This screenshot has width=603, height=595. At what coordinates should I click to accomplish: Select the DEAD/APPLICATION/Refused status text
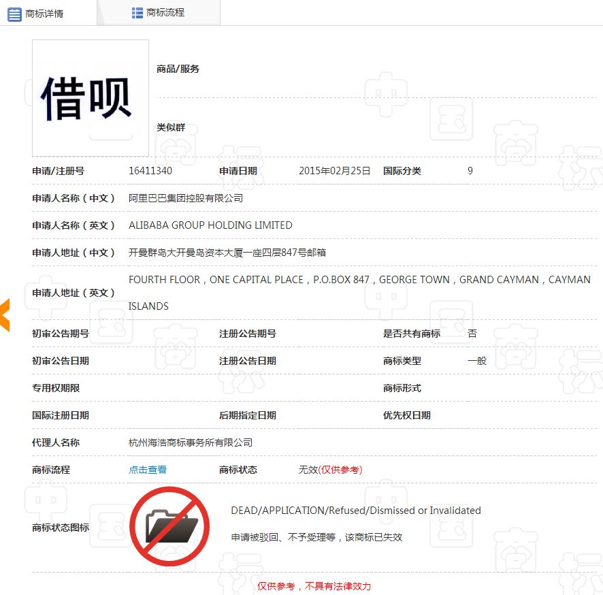pos(356,511)
